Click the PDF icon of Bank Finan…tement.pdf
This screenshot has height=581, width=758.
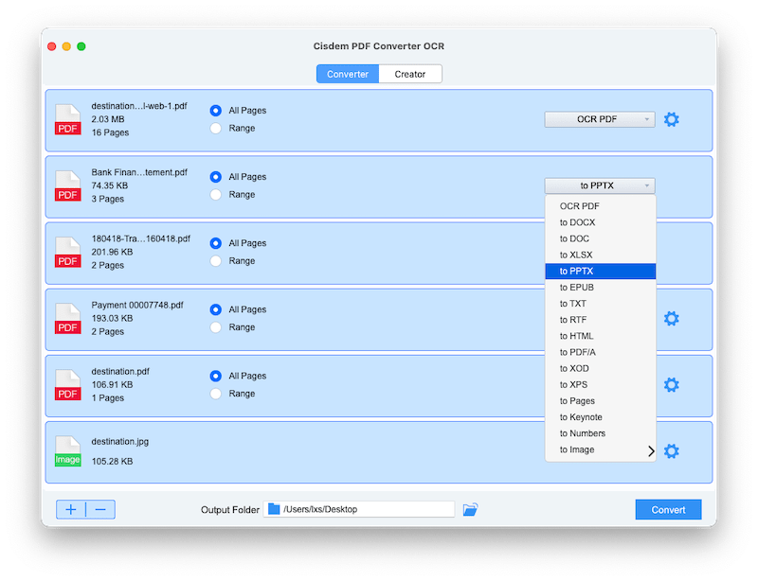[x=67, y=186]
